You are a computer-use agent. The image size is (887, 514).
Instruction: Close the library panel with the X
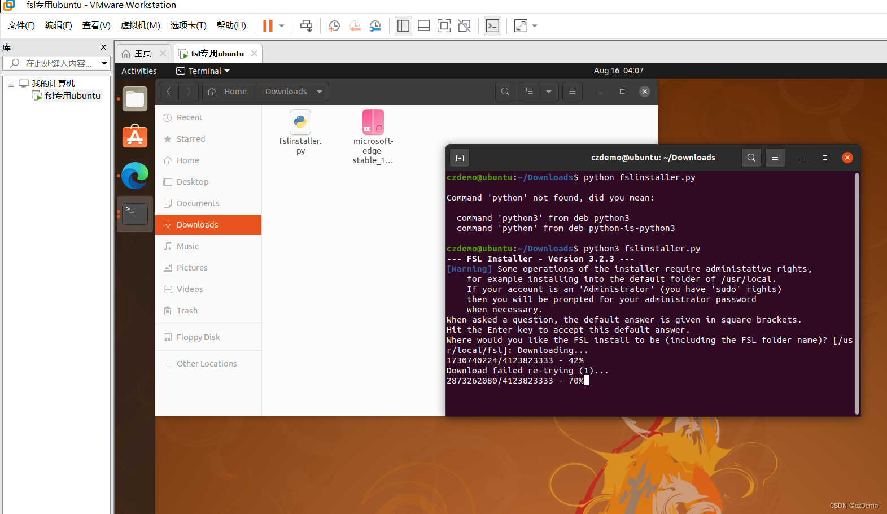click(x=103, y=47)
